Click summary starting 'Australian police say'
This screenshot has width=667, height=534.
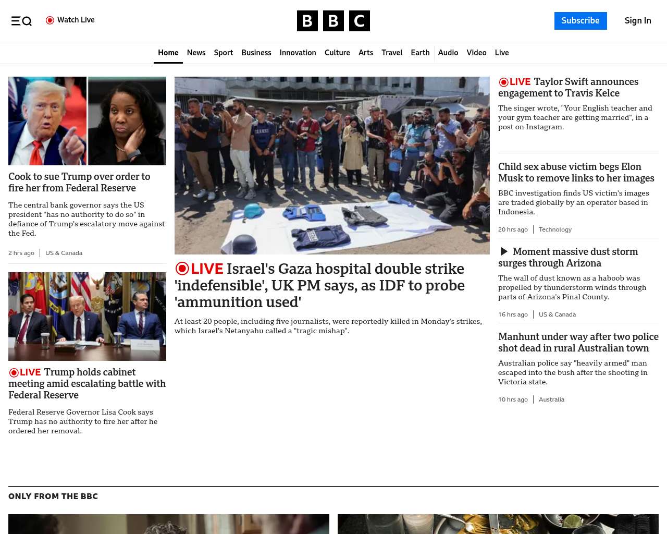[573, 372]
